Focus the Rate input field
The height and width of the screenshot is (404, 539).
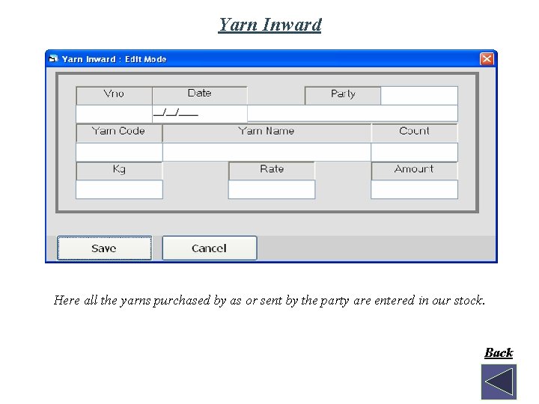(272, 189)
